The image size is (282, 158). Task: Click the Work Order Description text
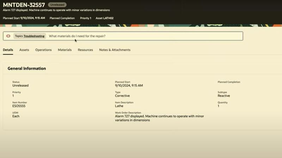pos(159,118)
